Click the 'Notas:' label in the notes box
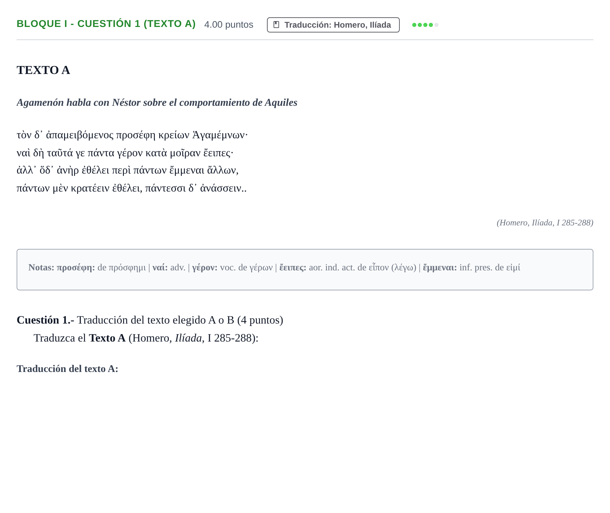The image size is (610, 513). [41, 268]
